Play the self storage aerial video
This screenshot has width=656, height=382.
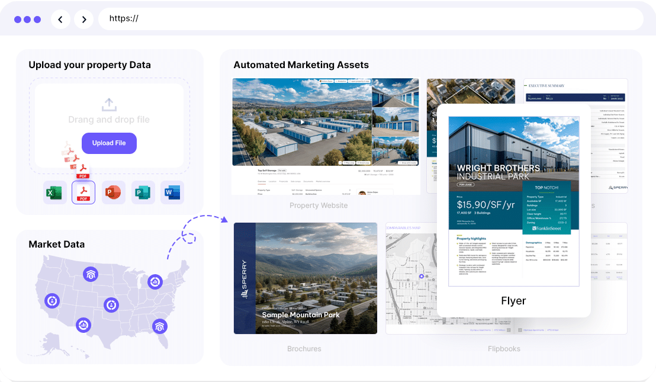pos(302,123)
